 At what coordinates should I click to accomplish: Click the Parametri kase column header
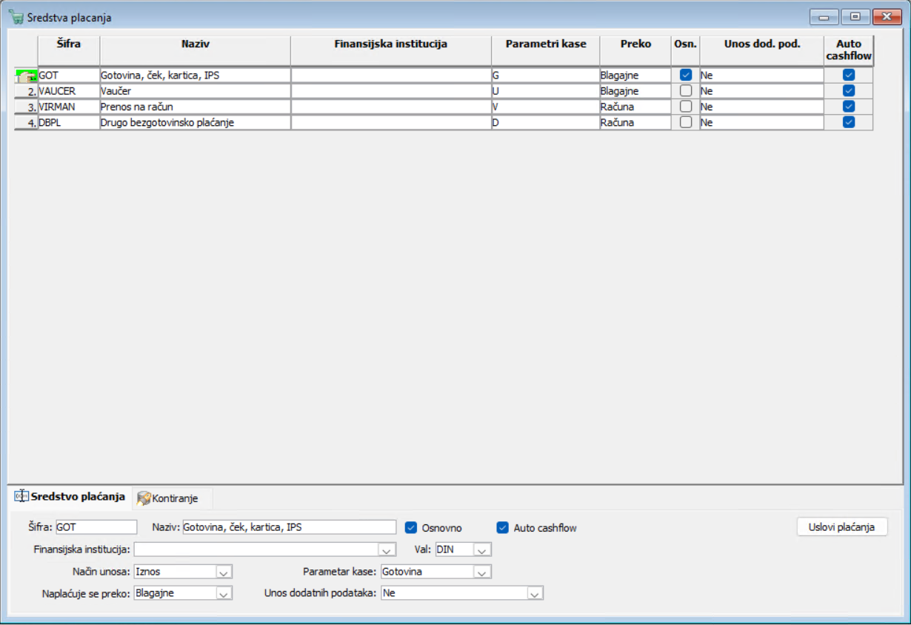click(x=546, y=50)
